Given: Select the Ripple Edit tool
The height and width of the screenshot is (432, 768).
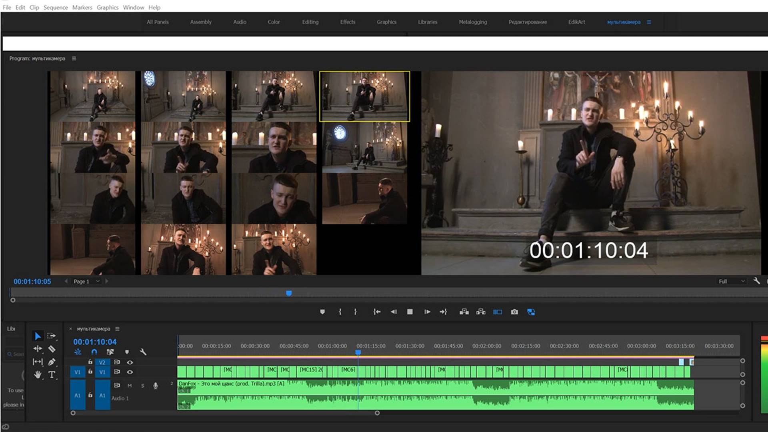Looking at the screenshot, I should pyautogui.click(x=38, y=349).
